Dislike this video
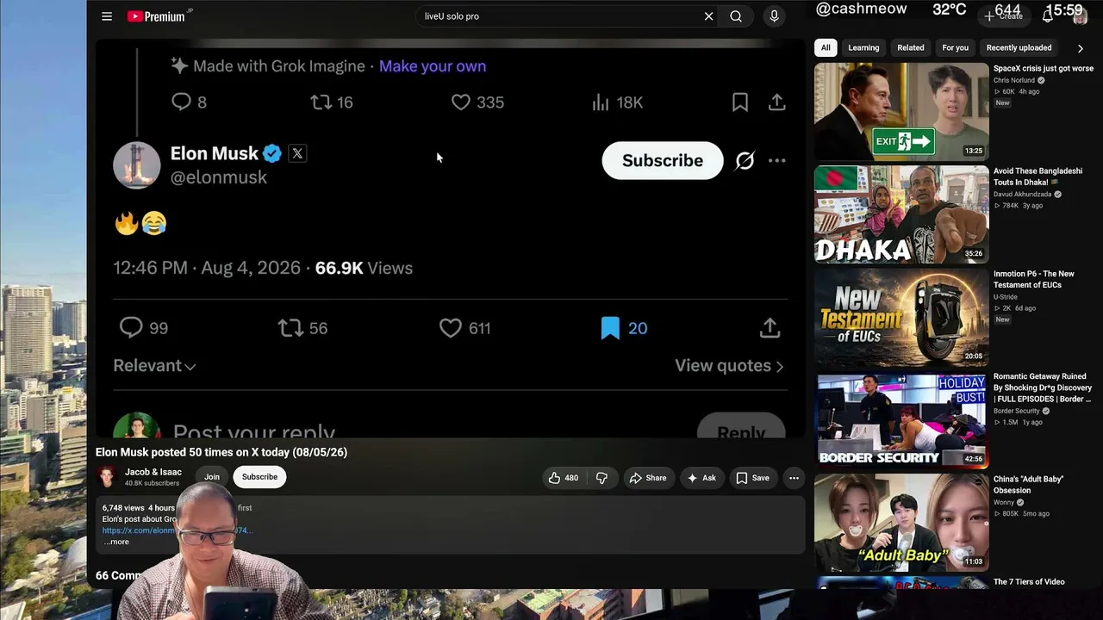Screen dimensions: 1103x620 click(x=601, y=478)
